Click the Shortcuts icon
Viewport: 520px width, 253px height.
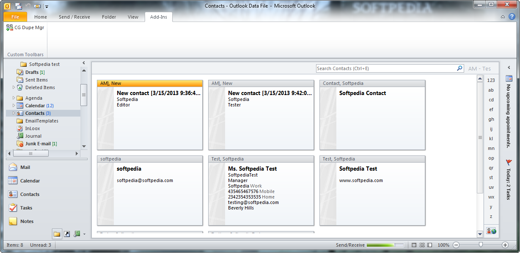pyautogui.click(x=67, y=234)
